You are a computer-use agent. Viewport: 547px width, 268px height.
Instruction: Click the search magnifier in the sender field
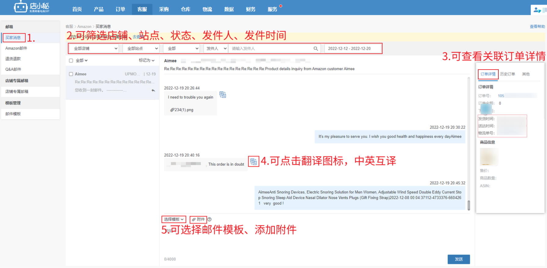(x=316, y=49)
